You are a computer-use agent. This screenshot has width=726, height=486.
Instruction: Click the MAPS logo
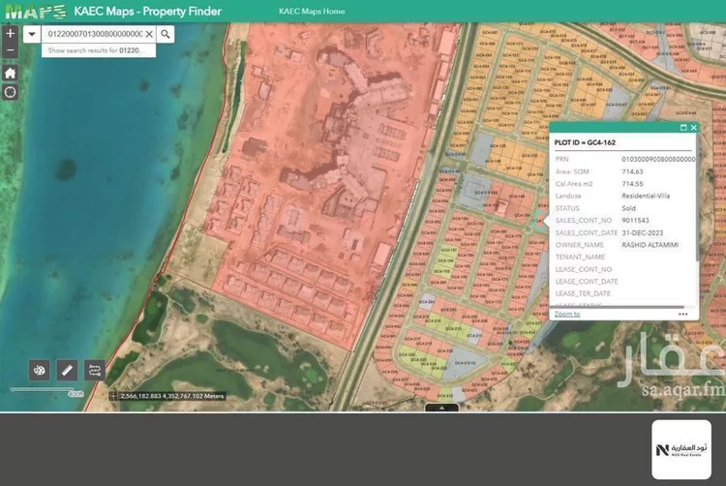pyautogui.click(x=36, y=11)
